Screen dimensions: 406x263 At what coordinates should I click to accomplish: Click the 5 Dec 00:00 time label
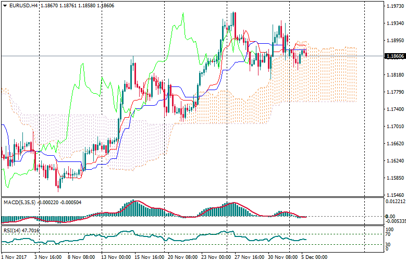[x=316, y=257]
